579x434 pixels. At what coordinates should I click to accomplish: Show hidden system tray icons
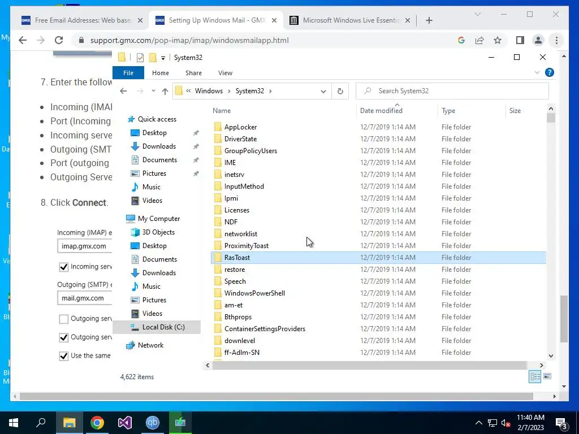coord(478,423)
